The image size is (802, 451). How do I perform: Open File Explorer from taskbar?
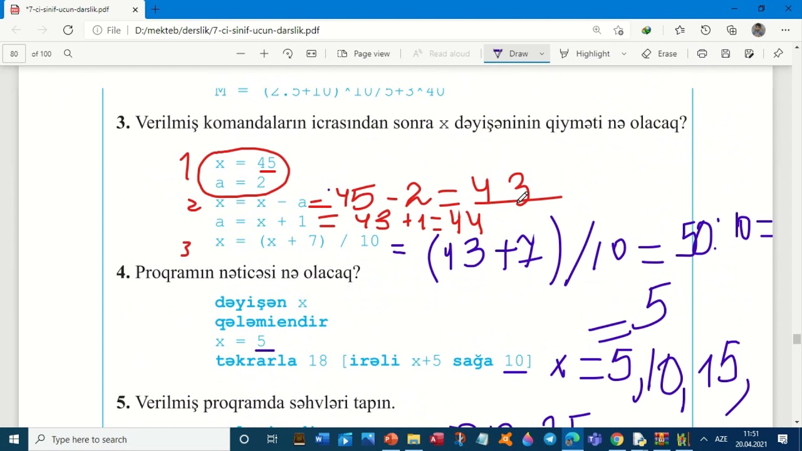[x=414, y=439]
